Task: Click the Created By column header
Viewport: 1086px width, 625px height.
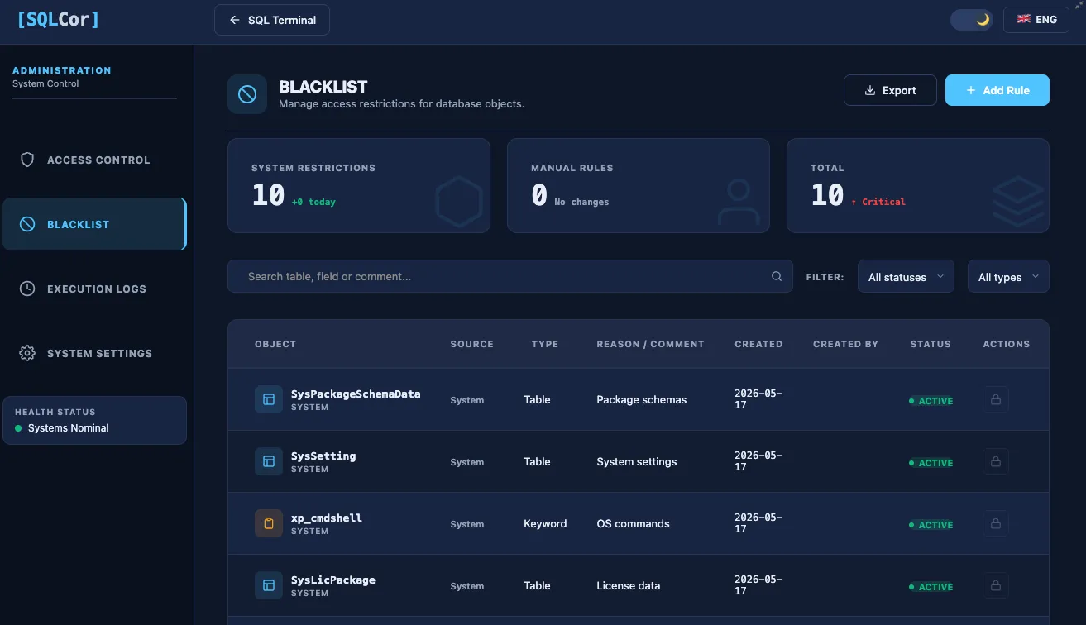Action: (x=845, y=344)
